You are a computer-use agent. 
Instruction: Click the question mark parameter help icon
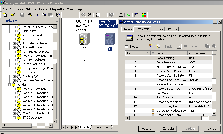(x=158, y=46)
